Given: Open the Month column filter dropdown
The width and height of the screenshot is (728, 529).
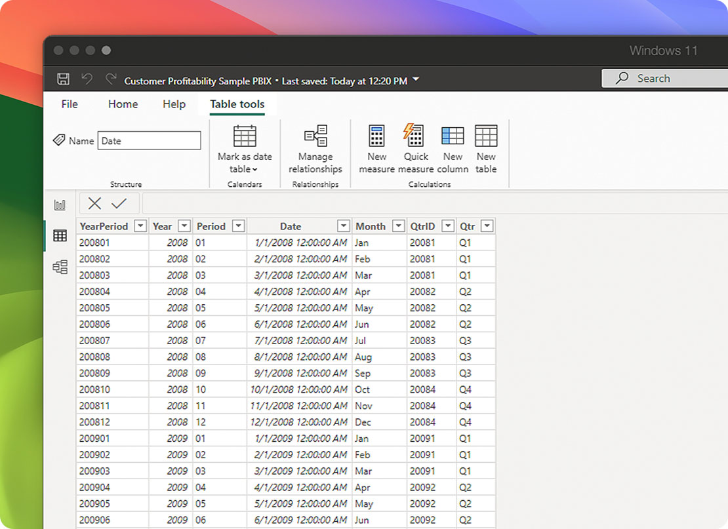Looking at the screenshot, I should click(398, 226).
